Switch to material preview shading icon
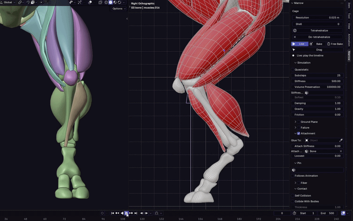 coord(115,2)
